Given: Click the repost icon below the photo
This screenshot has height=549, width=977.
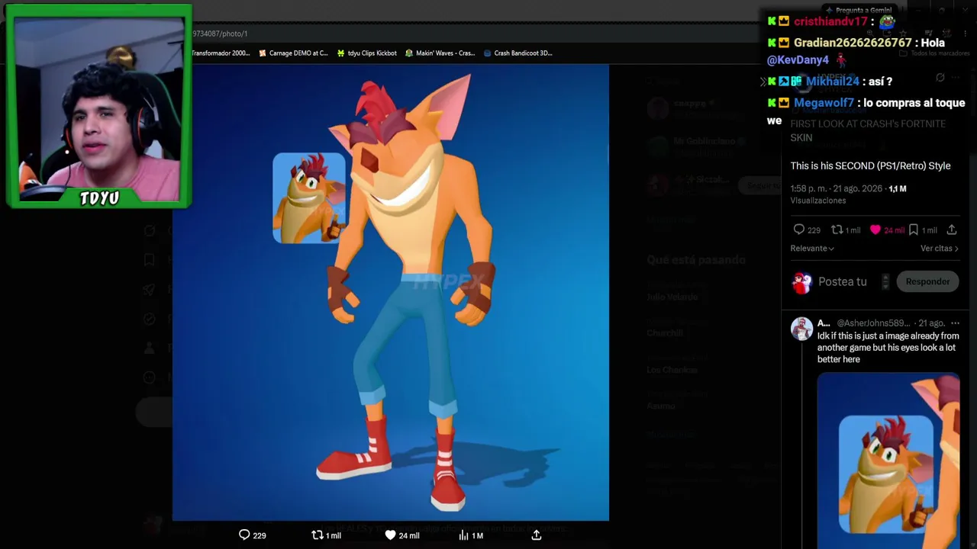Looking at the screenshot, I should coord(318,535).
